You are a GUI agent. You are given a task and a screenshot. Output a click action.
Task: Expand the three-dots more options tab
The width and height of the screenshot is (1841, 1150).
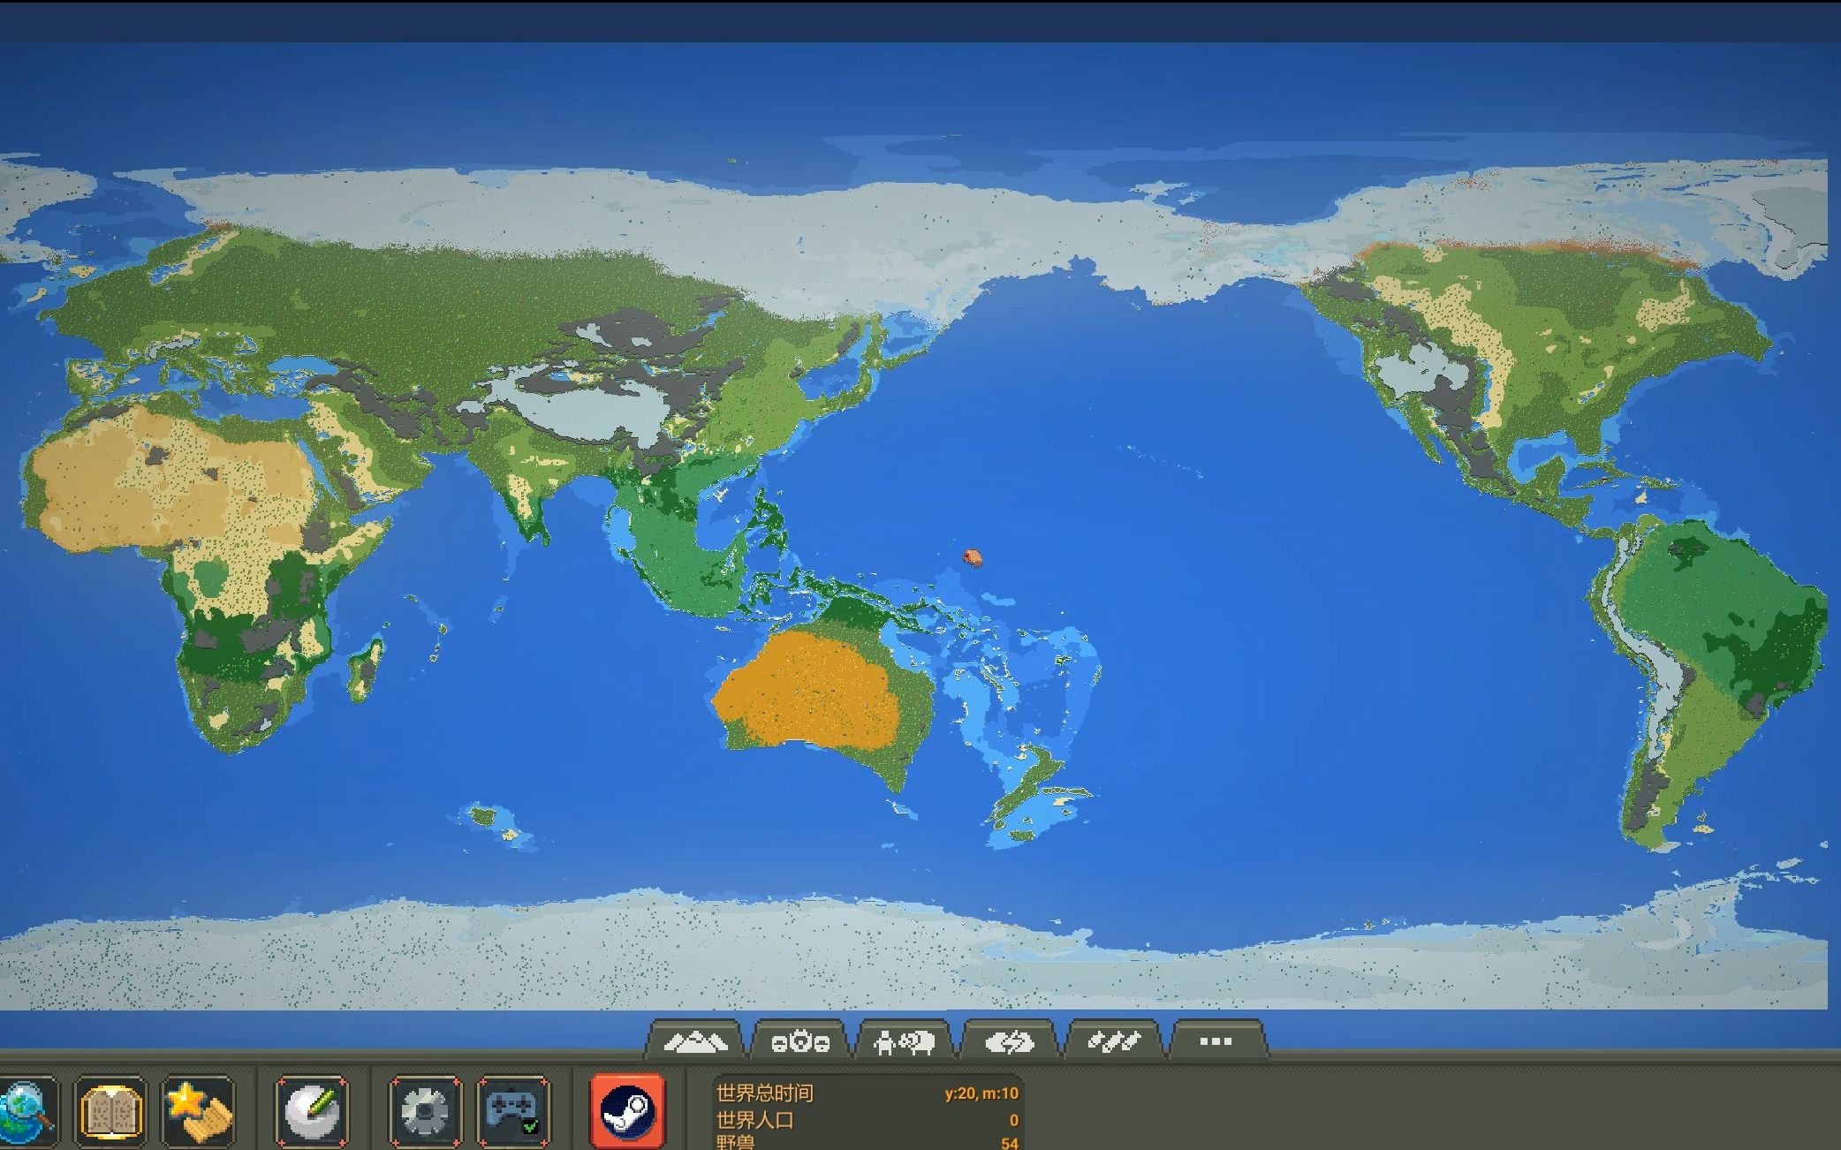[1216, 1042]
